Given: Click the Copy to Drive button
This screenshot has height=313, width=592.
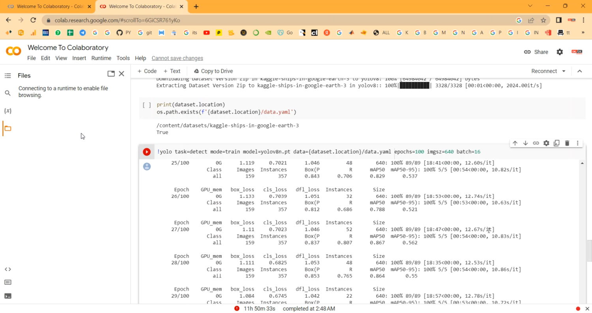Looking at the screenshot, I should (213, 71).
